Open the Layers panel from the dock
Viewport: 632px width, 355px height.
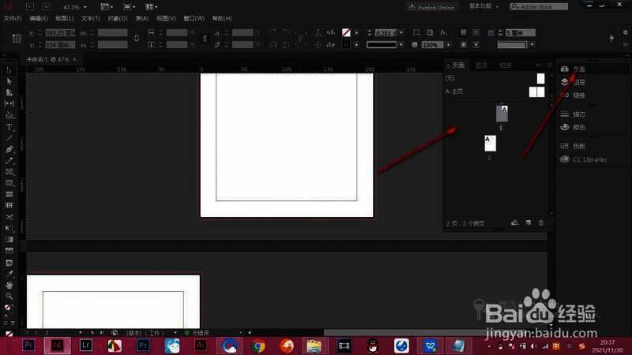[x=579, y=82]
